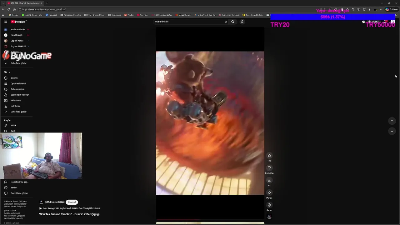
Task: Open Kanal D Arşiv subscription channel
Action: point(16,35)
